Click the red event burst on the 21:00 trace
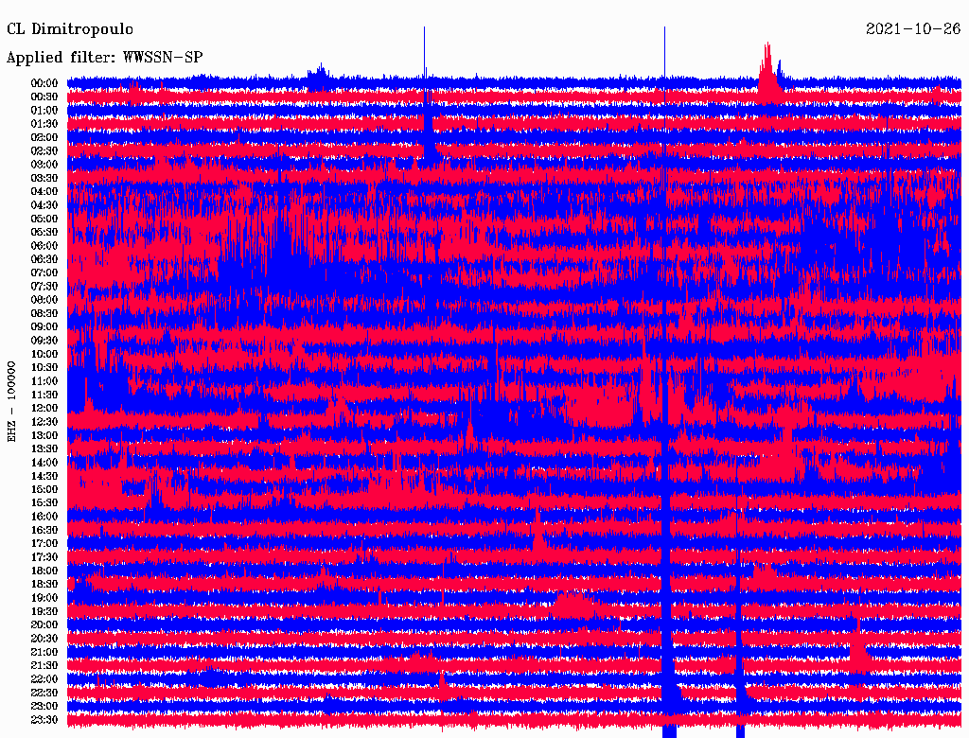 click(x=858, y=646)
